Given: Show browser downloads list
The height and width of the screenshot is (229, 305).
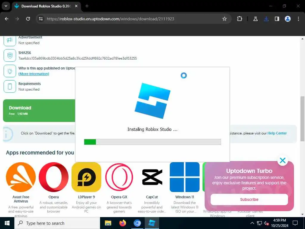Looking at the screenshot, I should (x=266, y=19).
